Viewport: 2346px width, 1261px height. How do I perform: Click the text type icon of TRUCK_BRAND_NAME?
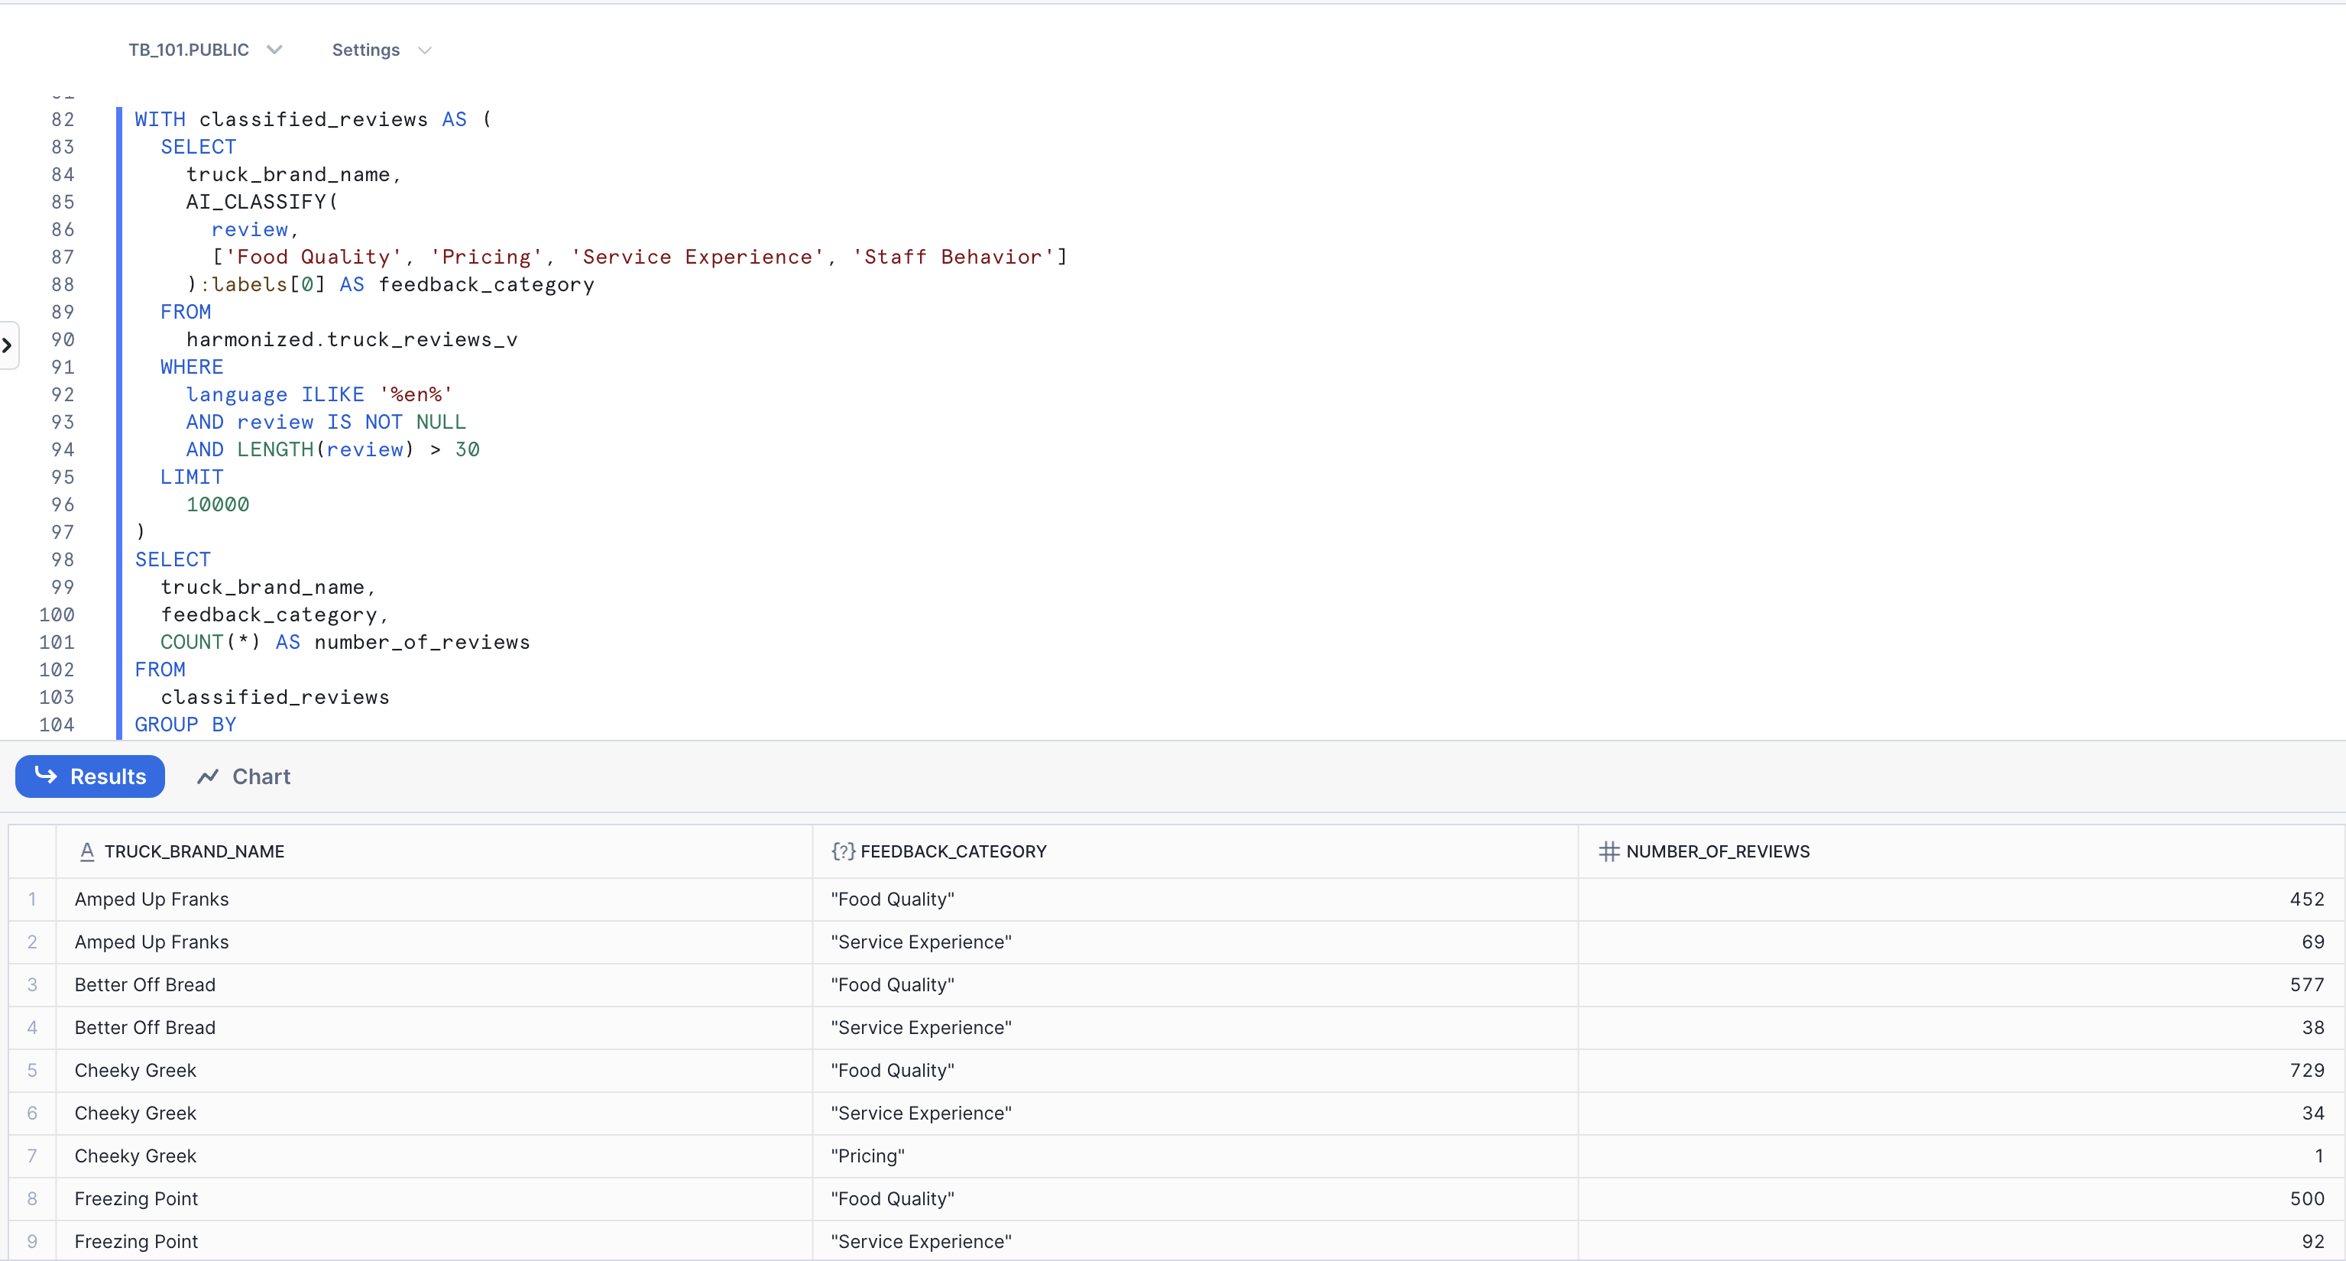point(86,851)
